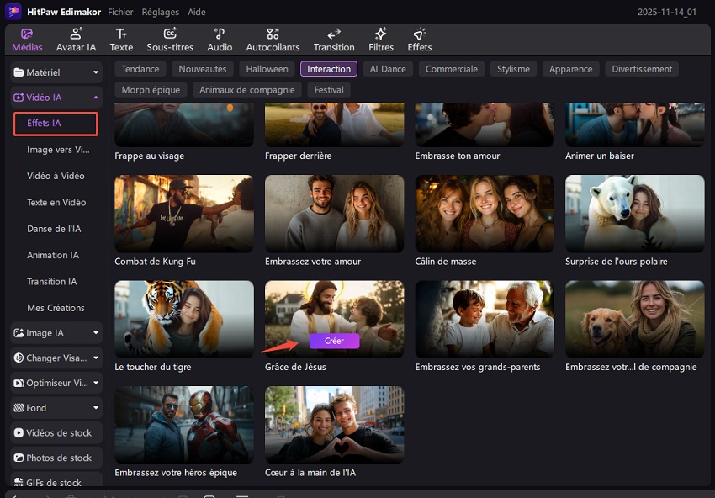
Task: Switch to the Audio tool
Action: pyautogui.click(x=220, y=39)
